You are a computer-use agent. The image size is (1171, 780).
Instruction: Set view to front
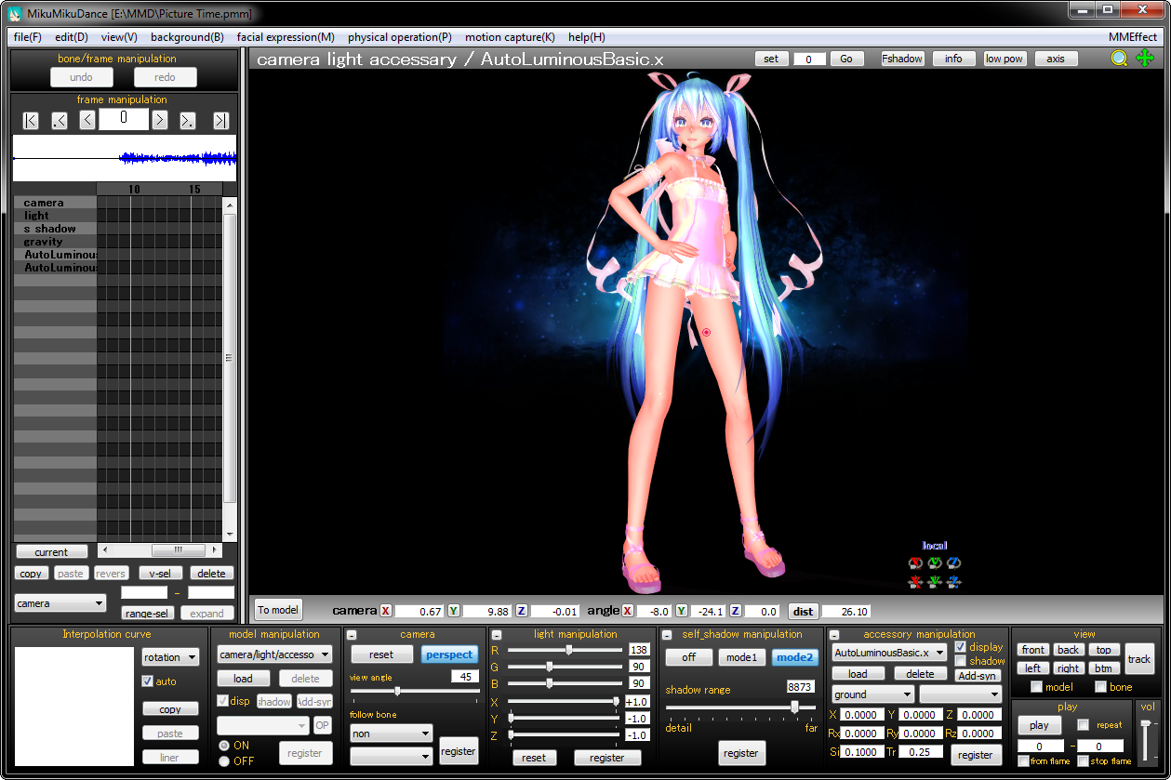coord(1033,650)
